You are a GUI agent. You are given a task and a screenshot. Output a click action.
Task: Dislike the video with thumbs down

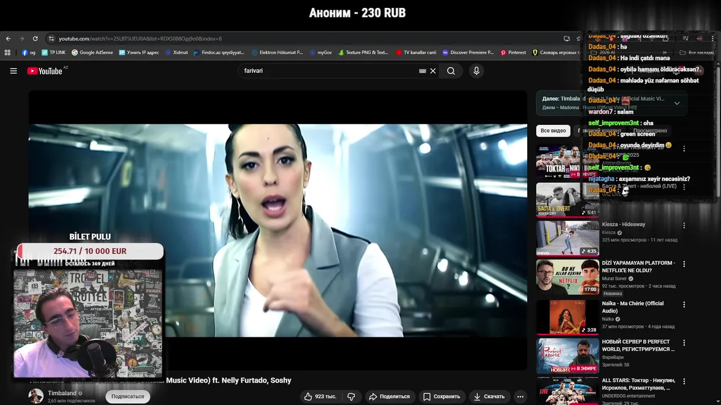(x=351, y=397)
